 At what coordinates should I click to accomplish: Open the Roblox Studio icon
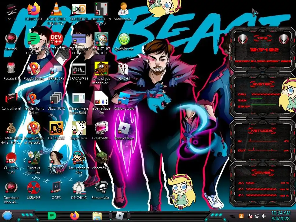click(x=124, y=101)
